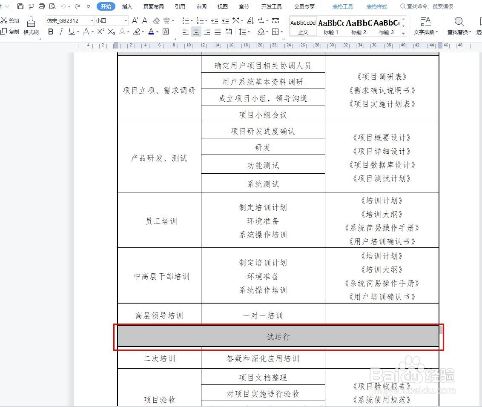Click the Clear Formatting eraser icon

point(156,20)
